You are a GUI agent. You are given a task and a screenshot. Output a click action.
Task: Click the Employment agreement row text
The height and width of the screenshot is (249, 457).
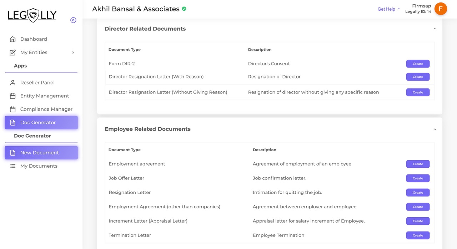[137, 164]
